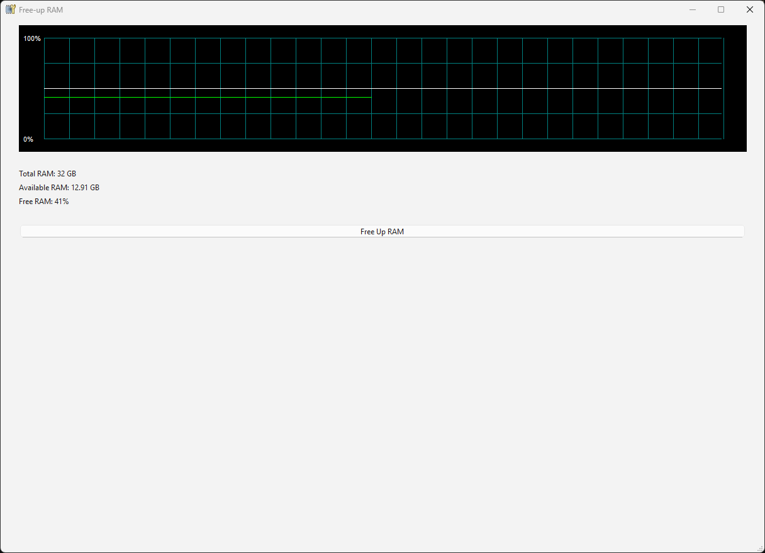
Task: Click the white line right of the green line
Action: (547, 89)
